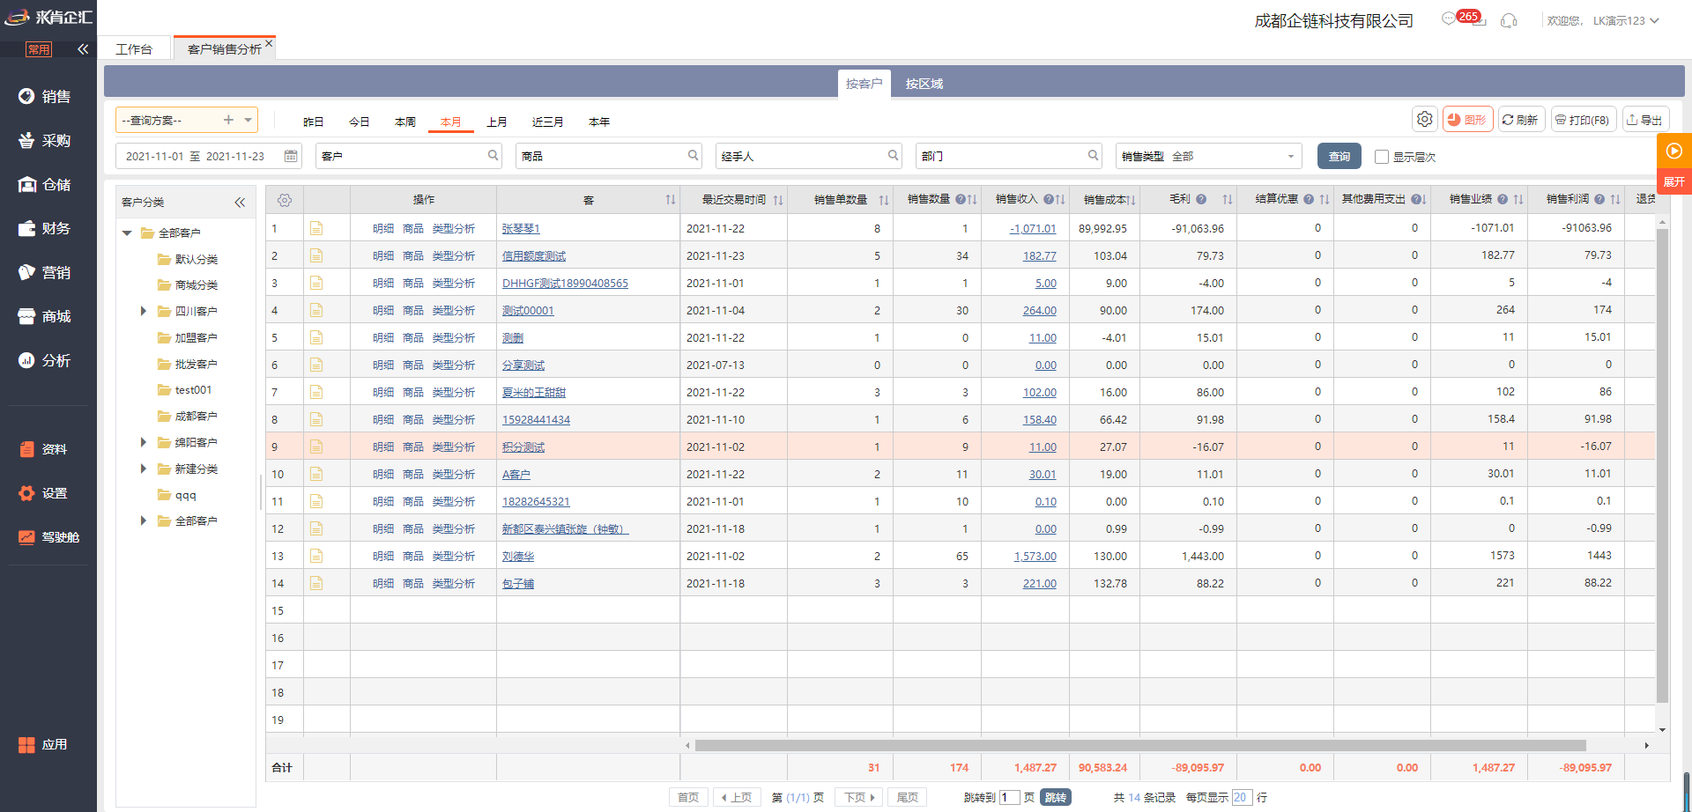Switch to the 按客户 tab
This screenshot has height=812, width=1692.
point(864,84)
